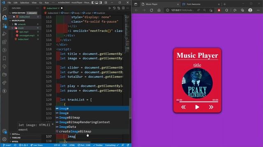Click Port : 5500 live server status
263x147 pixels.
tap(84, 145)
